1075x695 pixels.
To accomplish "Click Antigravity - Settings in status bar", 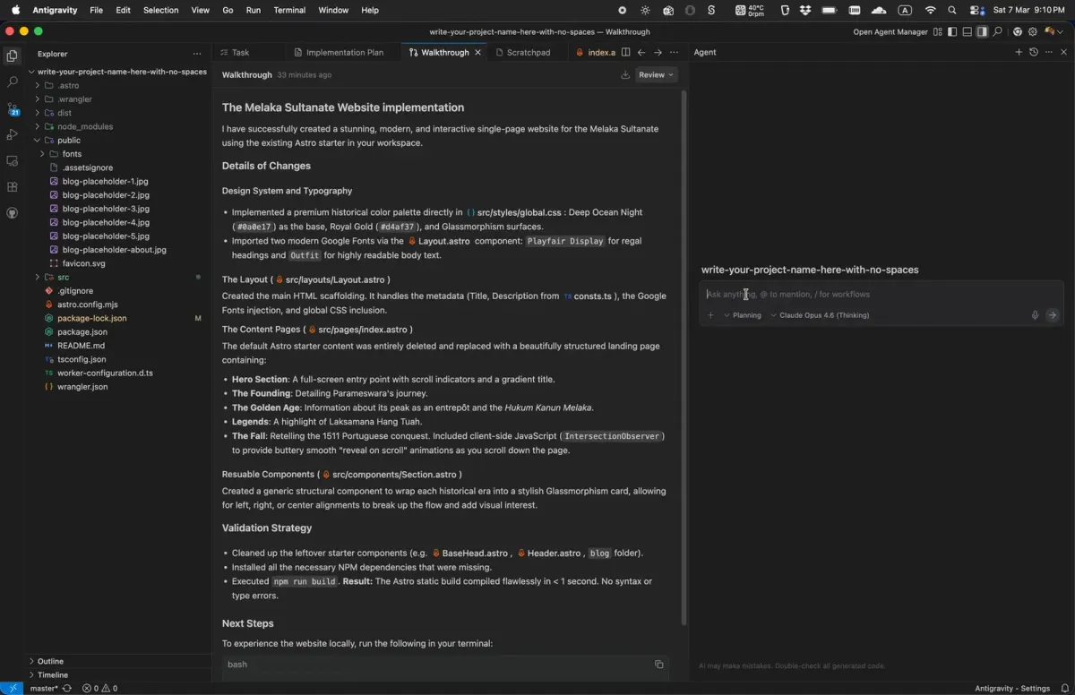I will click(x=1012, y=689).
